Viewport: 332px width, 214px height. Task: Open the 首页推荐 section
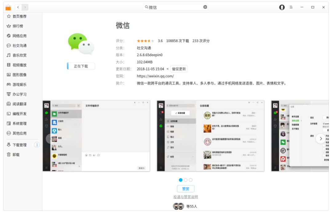19,16
